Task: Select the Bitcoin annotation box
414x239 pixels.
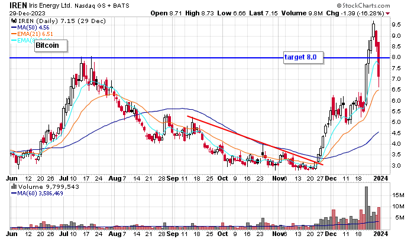Action: 51,45
